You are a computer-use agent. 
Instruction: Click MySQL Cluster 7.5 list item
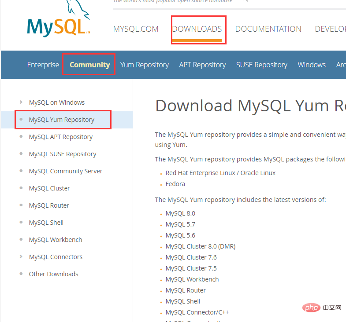click(x=191, y=268)
